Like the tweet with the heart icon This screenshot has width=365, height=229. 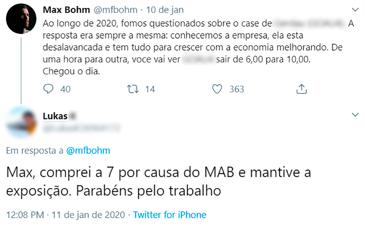point(218,89)
